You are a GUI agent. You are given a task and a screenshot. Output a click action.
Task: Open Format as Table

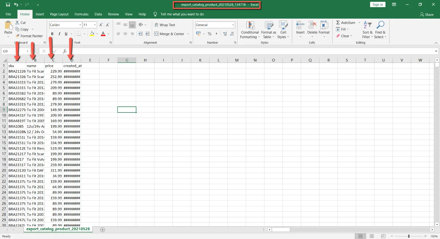click(268, 30)
